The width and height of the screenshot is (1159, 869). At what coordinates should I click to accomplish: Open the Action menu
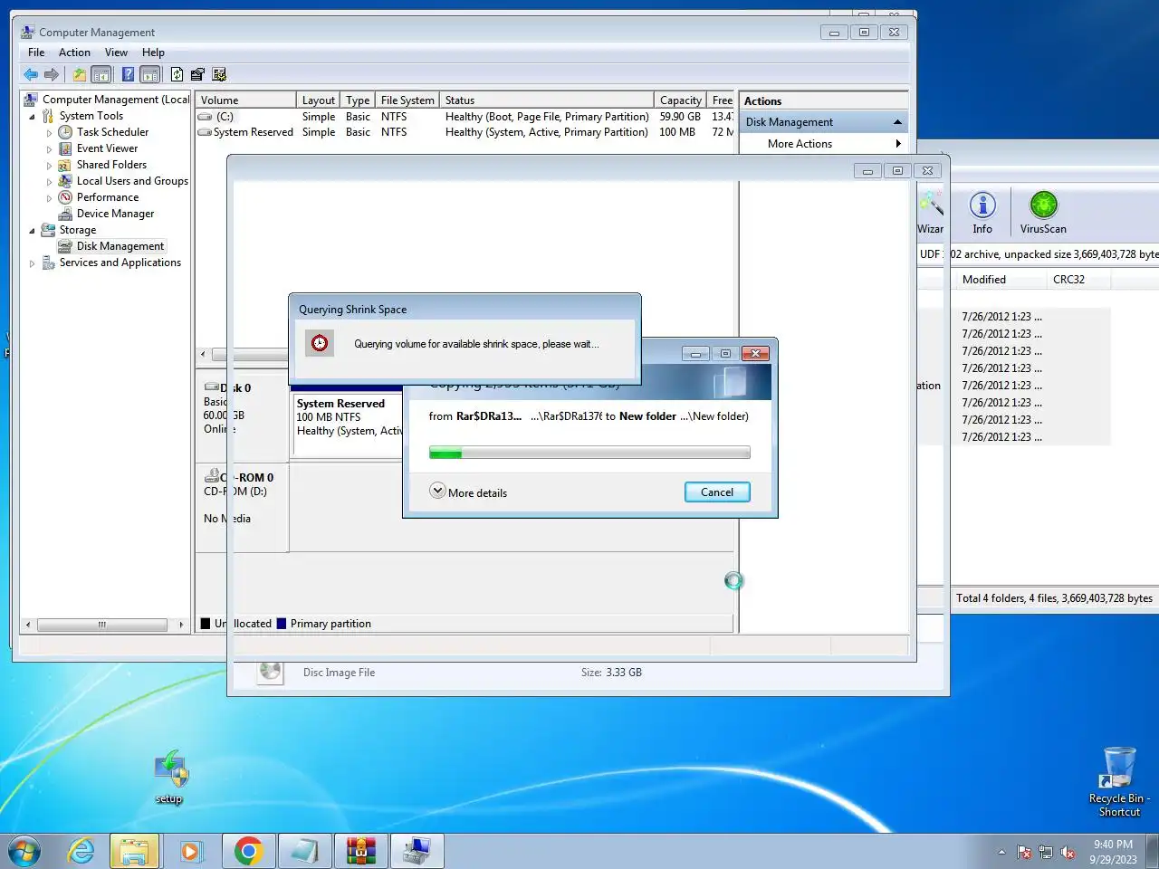click(74, 53)
